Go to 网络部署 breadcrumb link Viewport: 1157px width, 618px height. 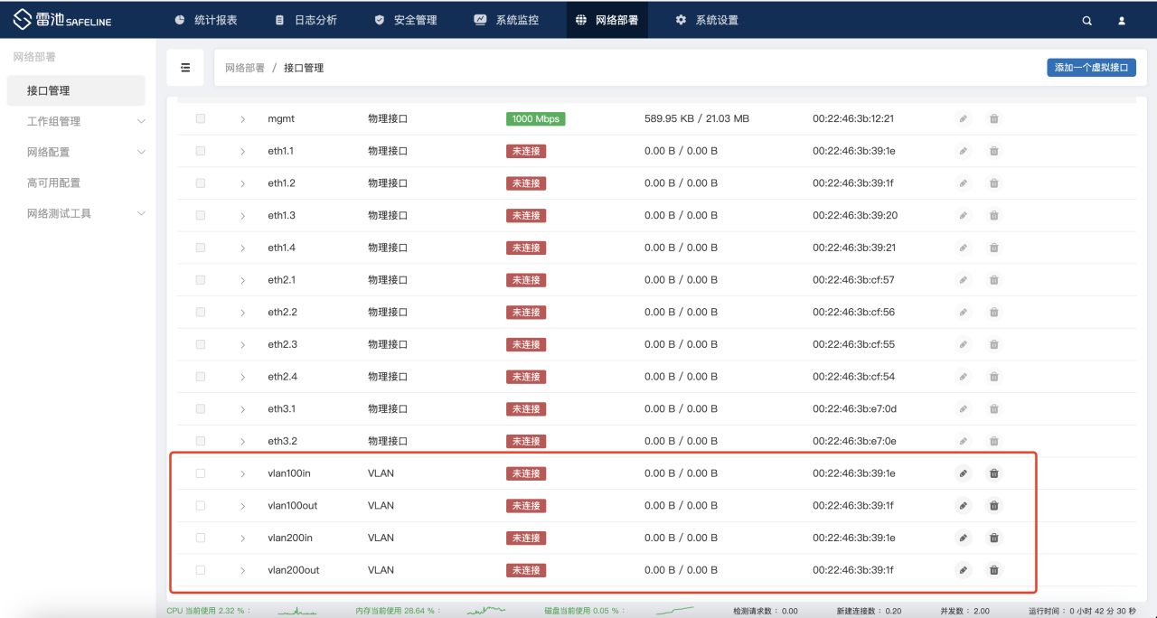click(245, 68)
